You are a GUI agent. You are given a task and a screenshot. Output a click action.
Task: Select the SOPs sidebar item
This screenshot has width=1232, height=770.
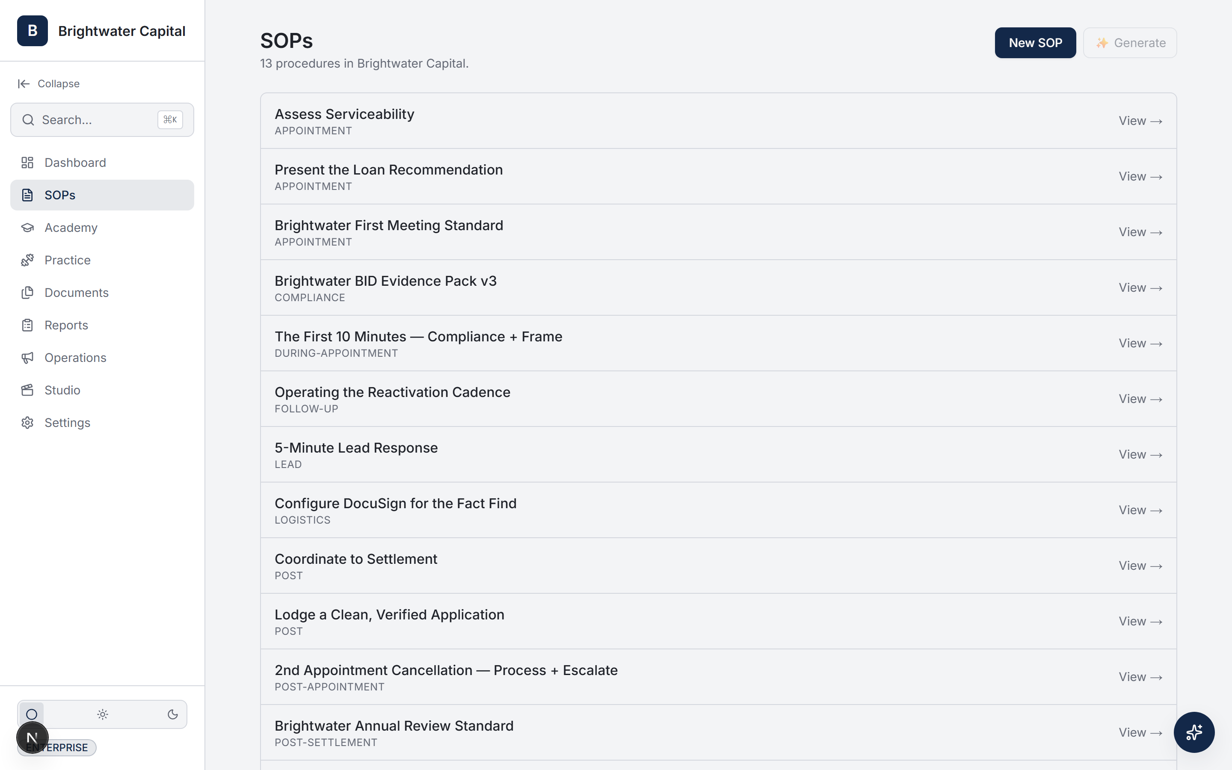[x=102, y=195]
